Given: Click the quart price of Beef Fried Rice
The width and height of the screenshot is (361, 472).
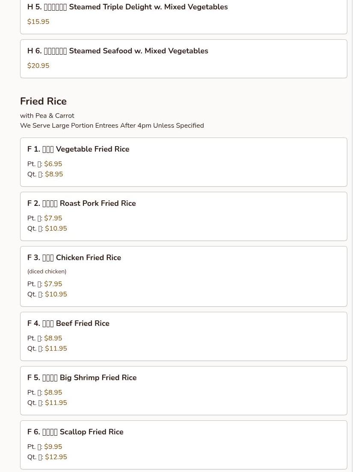Looking at the screenshot, I should pos(56,349).
